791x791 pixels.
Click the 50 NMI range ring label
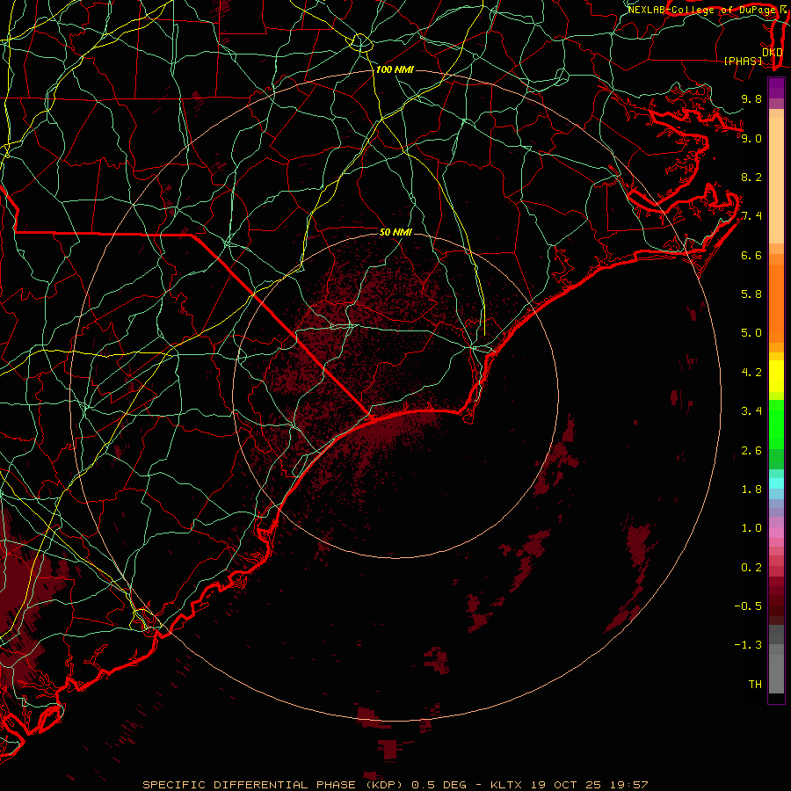coord(395,232)
